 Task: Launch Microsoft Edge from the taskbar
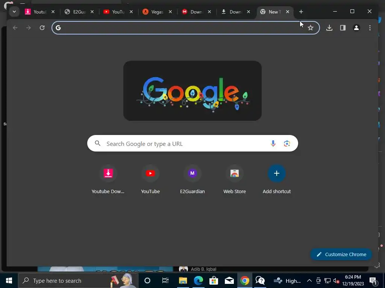click(x=199, y=280)
